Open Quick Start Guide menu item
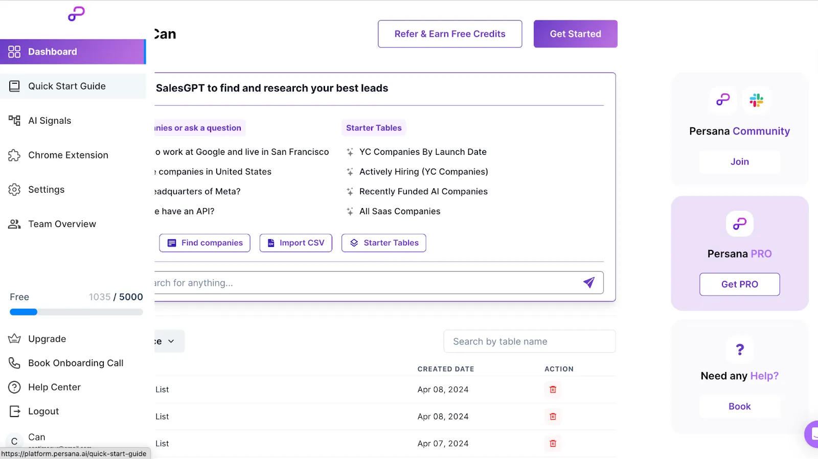Image resolution: width=818 pixels, height=459 pixels. pyautogui.click(x=73, y=86)
